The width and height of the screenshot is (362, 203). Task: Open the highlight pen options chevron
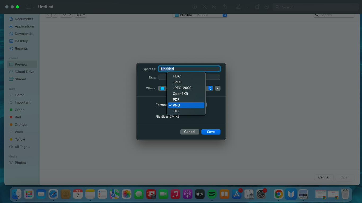[248, 7]
